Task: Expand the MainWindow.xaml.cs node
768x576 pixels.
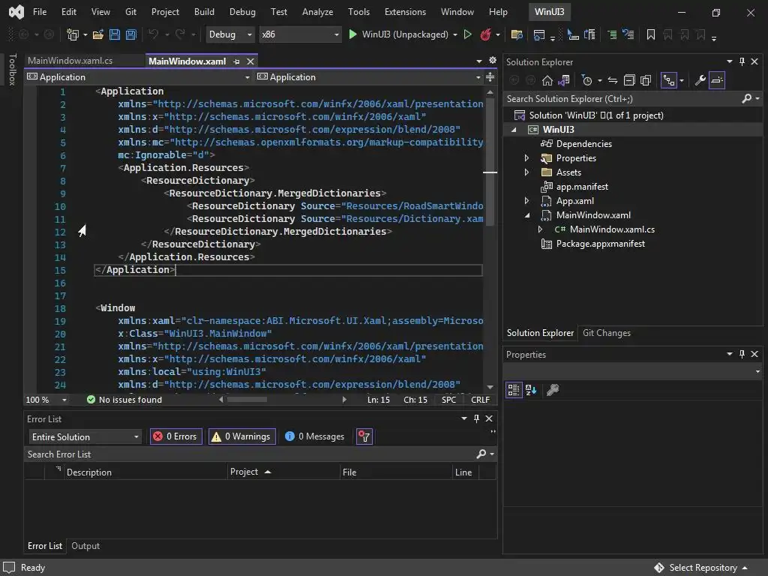Action: pyautogui.click(x=540, y=229)
